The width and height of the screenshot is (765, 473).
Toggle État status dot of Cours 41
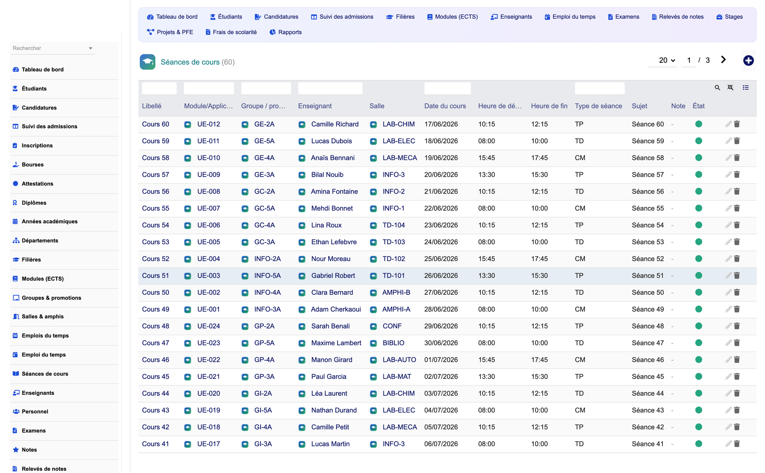click(x=698, y=444)
